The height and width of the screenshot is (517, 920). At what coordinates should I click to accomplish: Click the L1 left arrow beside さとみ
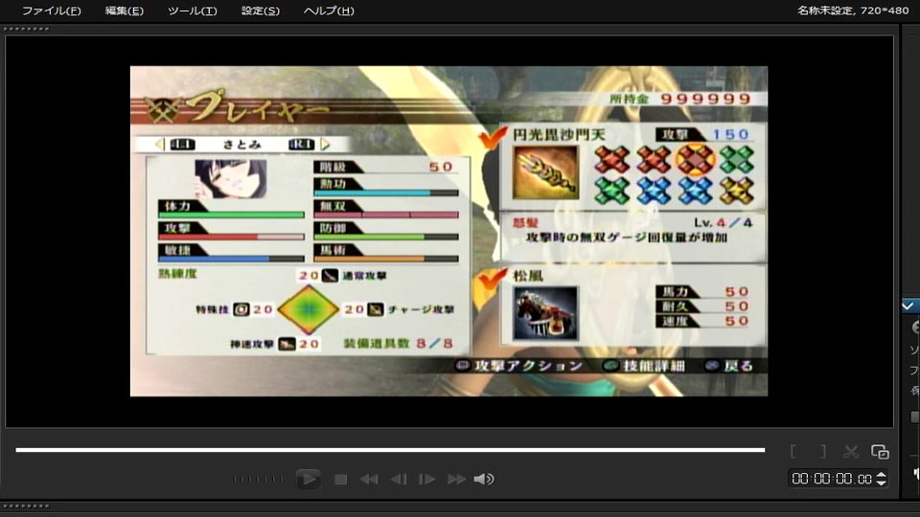159,145
